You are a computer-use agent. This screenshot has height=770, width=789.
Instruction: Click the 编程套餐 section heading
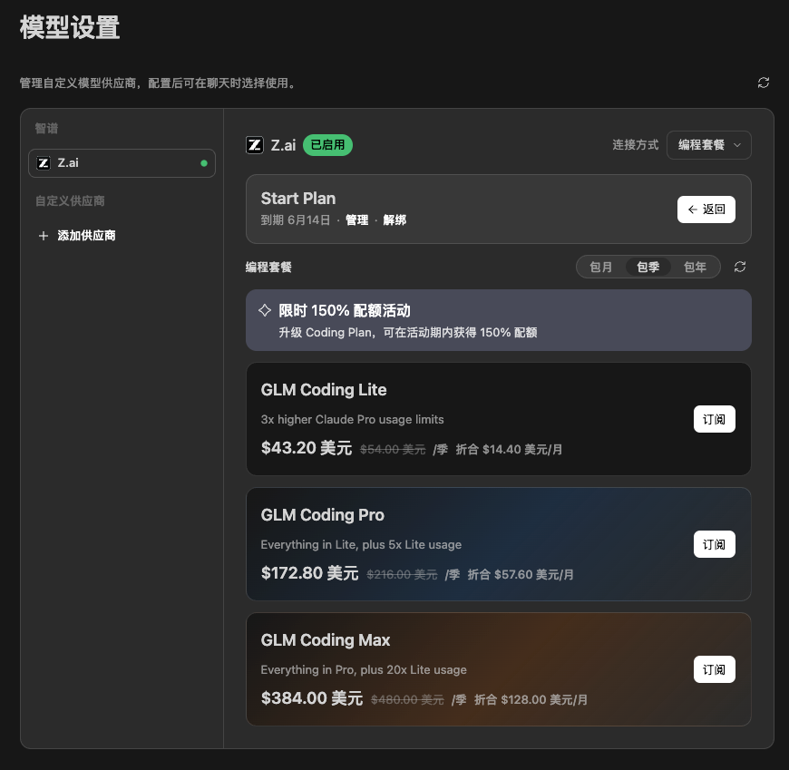tap(268, 267)
